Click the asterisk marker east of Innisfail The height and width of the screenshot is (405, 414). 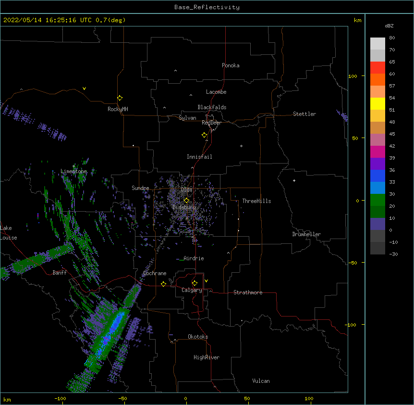click(x=241, y=146)
